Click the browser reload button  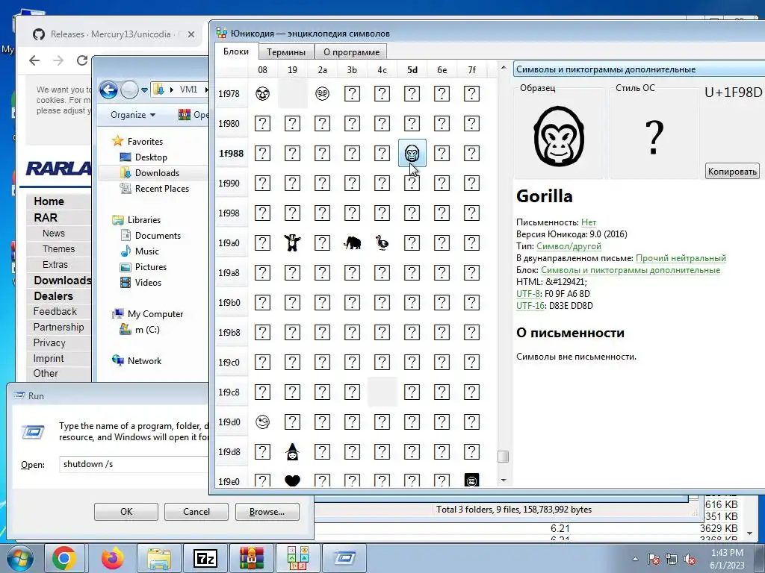(x=82, y=60)
